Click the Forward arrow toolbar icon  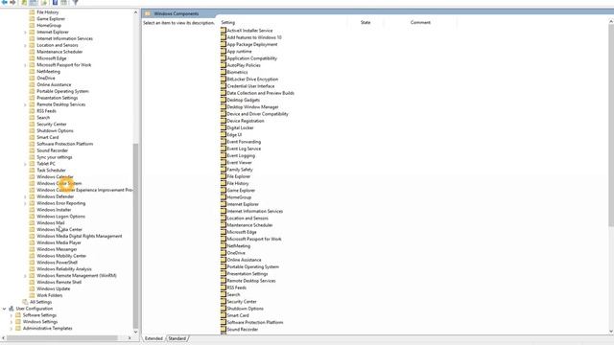coord(12,2)
